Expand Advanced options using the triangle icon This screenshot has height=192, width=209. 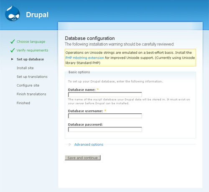[x=70, y=145]
